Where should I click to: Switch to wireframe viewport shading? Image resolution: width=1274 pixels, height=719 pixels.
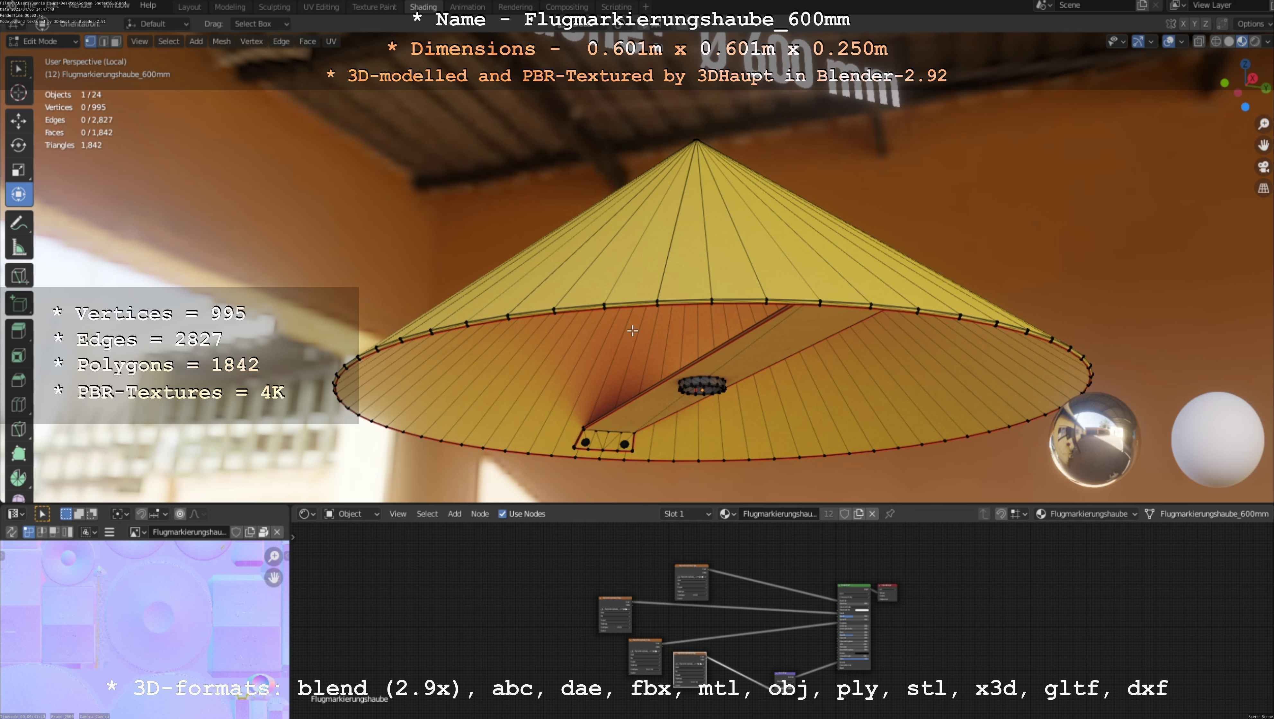point(1216,41)
